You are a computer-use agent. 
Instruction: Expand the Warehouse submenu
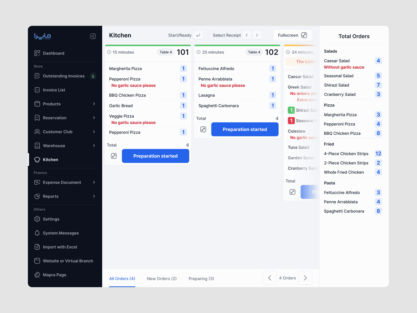coord(94,146)
